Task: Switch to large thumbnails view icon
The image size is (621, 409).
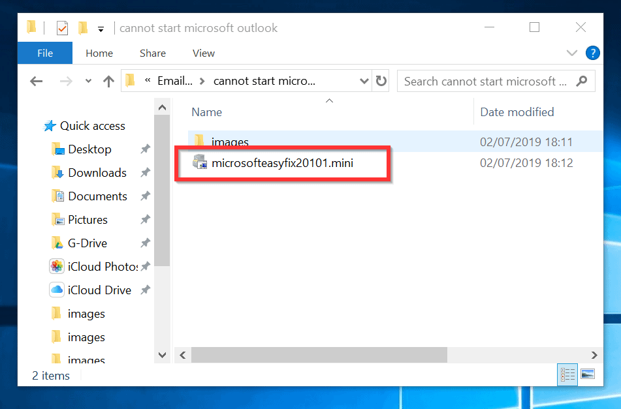Action: tap(588, 374)
